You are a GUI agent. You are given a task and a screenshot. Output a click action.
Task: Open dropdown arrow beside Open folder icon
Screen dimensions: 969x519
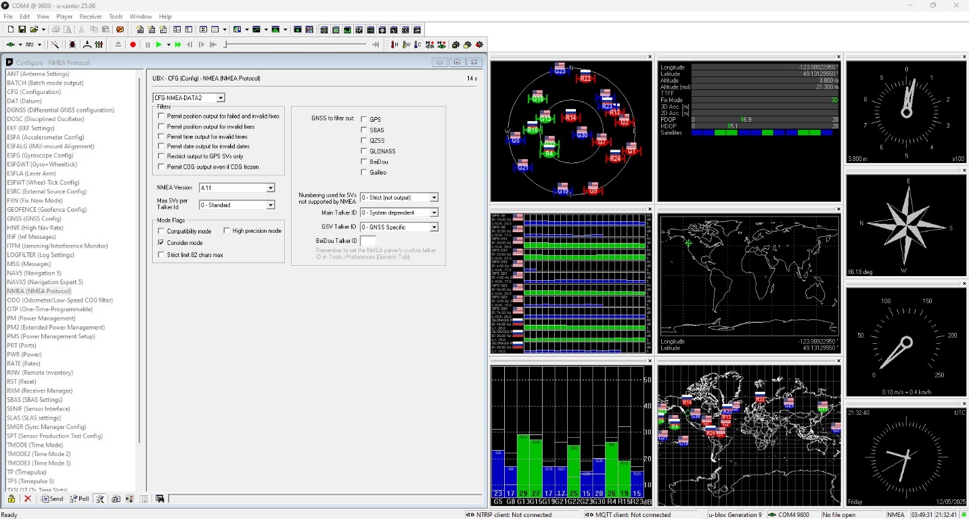[x=44, y=29]
